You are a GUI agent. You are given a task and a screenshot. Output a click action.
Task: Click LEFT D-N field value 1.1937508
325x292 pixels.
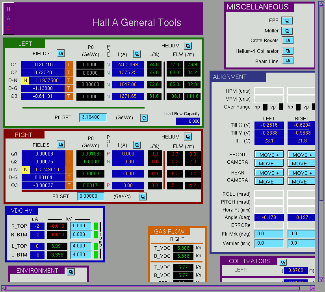click(47, 80)
